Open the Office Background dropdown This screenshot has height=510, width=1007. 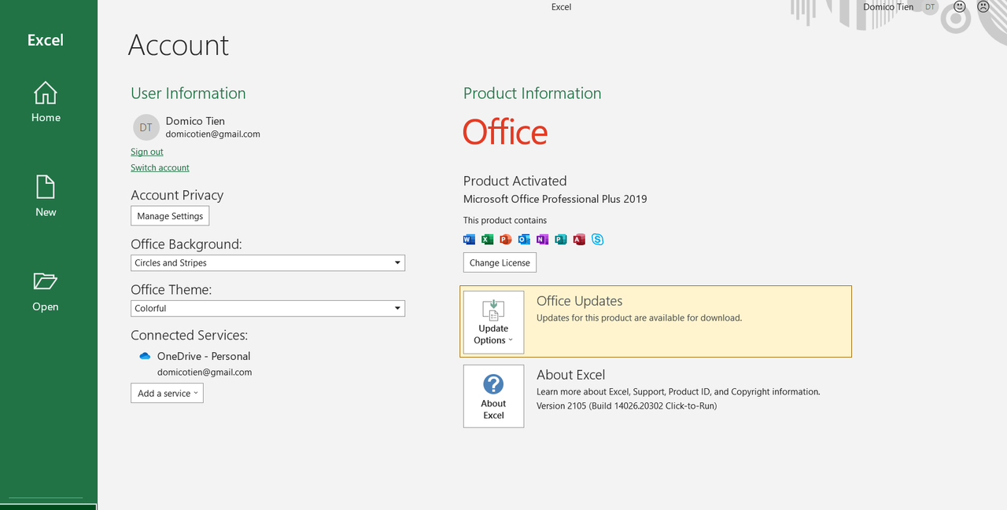point(267,262)
